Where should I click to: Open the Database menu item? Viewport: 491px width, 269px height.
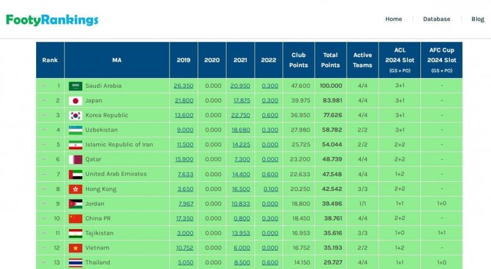[x=436, y=19]
